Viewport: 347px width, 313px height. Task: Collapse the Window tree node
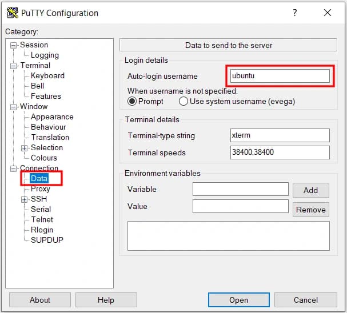(14, 107)
